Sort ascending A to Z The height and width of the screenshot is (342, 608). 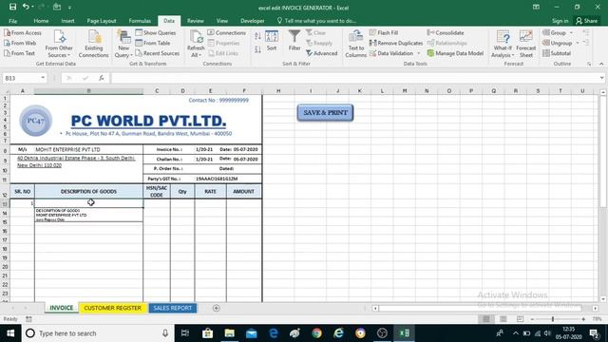(257, 36)
